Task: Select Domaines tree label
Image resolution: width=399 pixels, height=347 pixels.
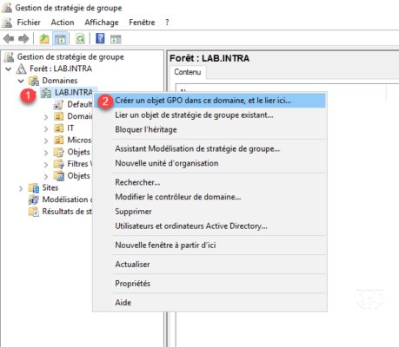Action: tap(60, 81)
